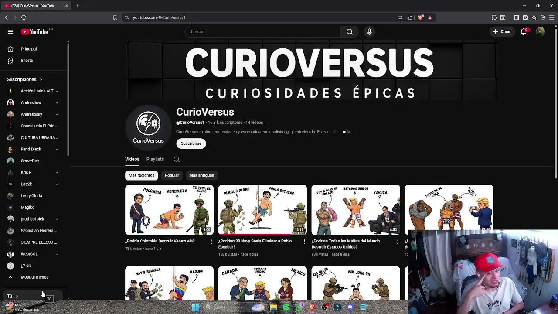Viewport: 558px width, 314px height.
Task: Subscribe with the Suscribirse button
Action: tap(191, 143)
